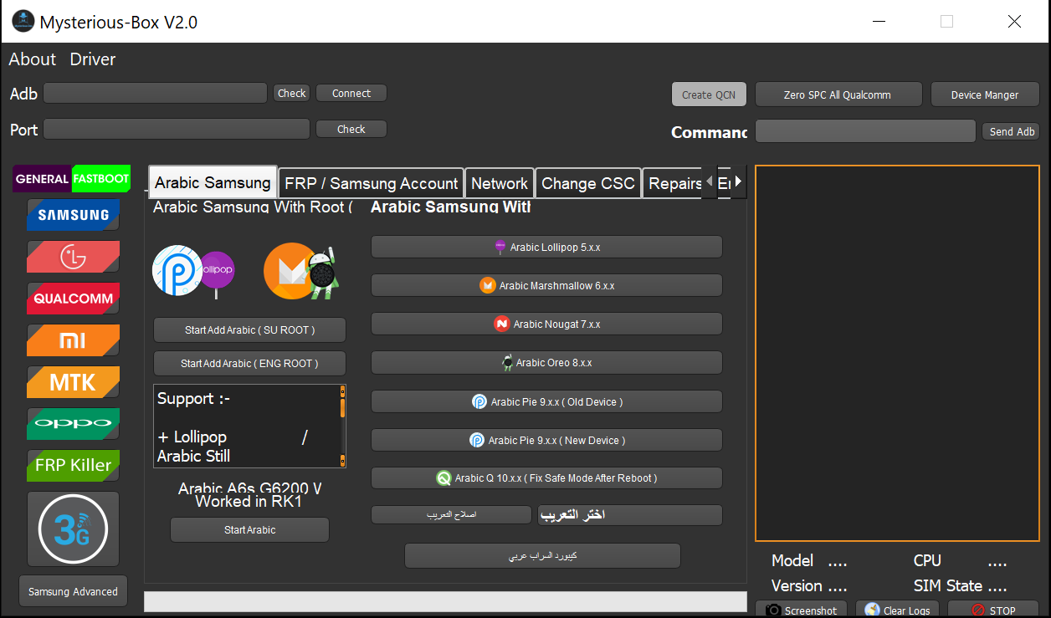The width and height of the screenshot is (1051, 618).
Task: Click Arabic Oreo 8.x.x button
Action: point(546,363)
